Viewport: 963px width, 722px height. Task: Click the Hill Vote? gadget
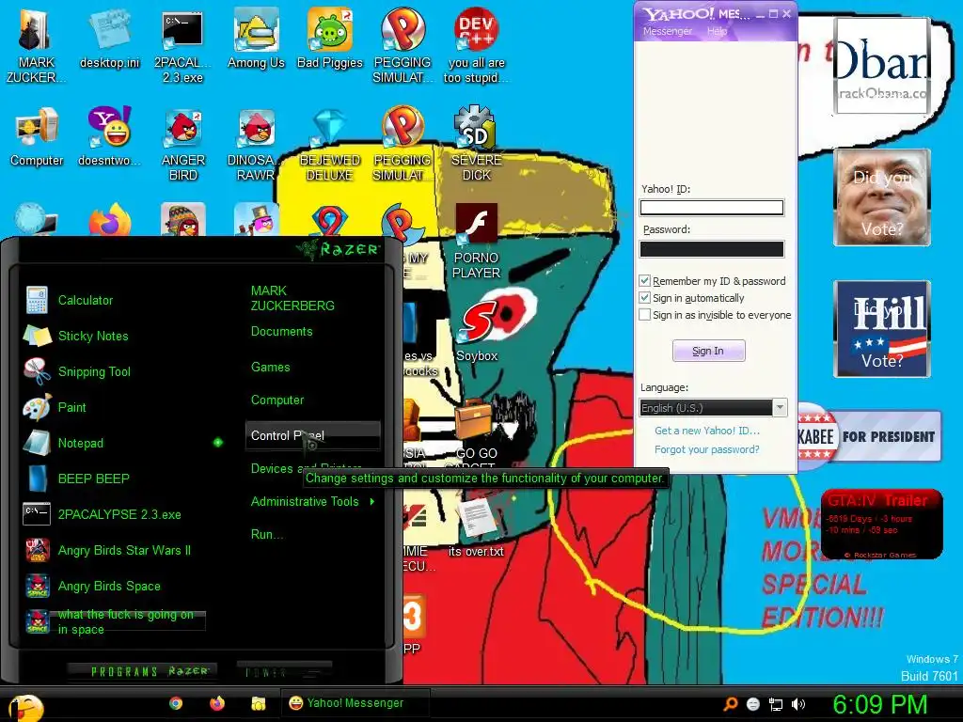882,329
